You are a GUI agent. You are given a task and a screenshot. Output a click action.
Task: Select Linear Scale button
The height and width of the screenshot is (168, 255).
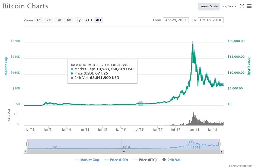(209, 6)
